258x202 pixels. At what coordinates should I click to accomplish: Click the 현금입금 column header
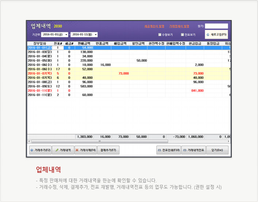coord(195,43)
